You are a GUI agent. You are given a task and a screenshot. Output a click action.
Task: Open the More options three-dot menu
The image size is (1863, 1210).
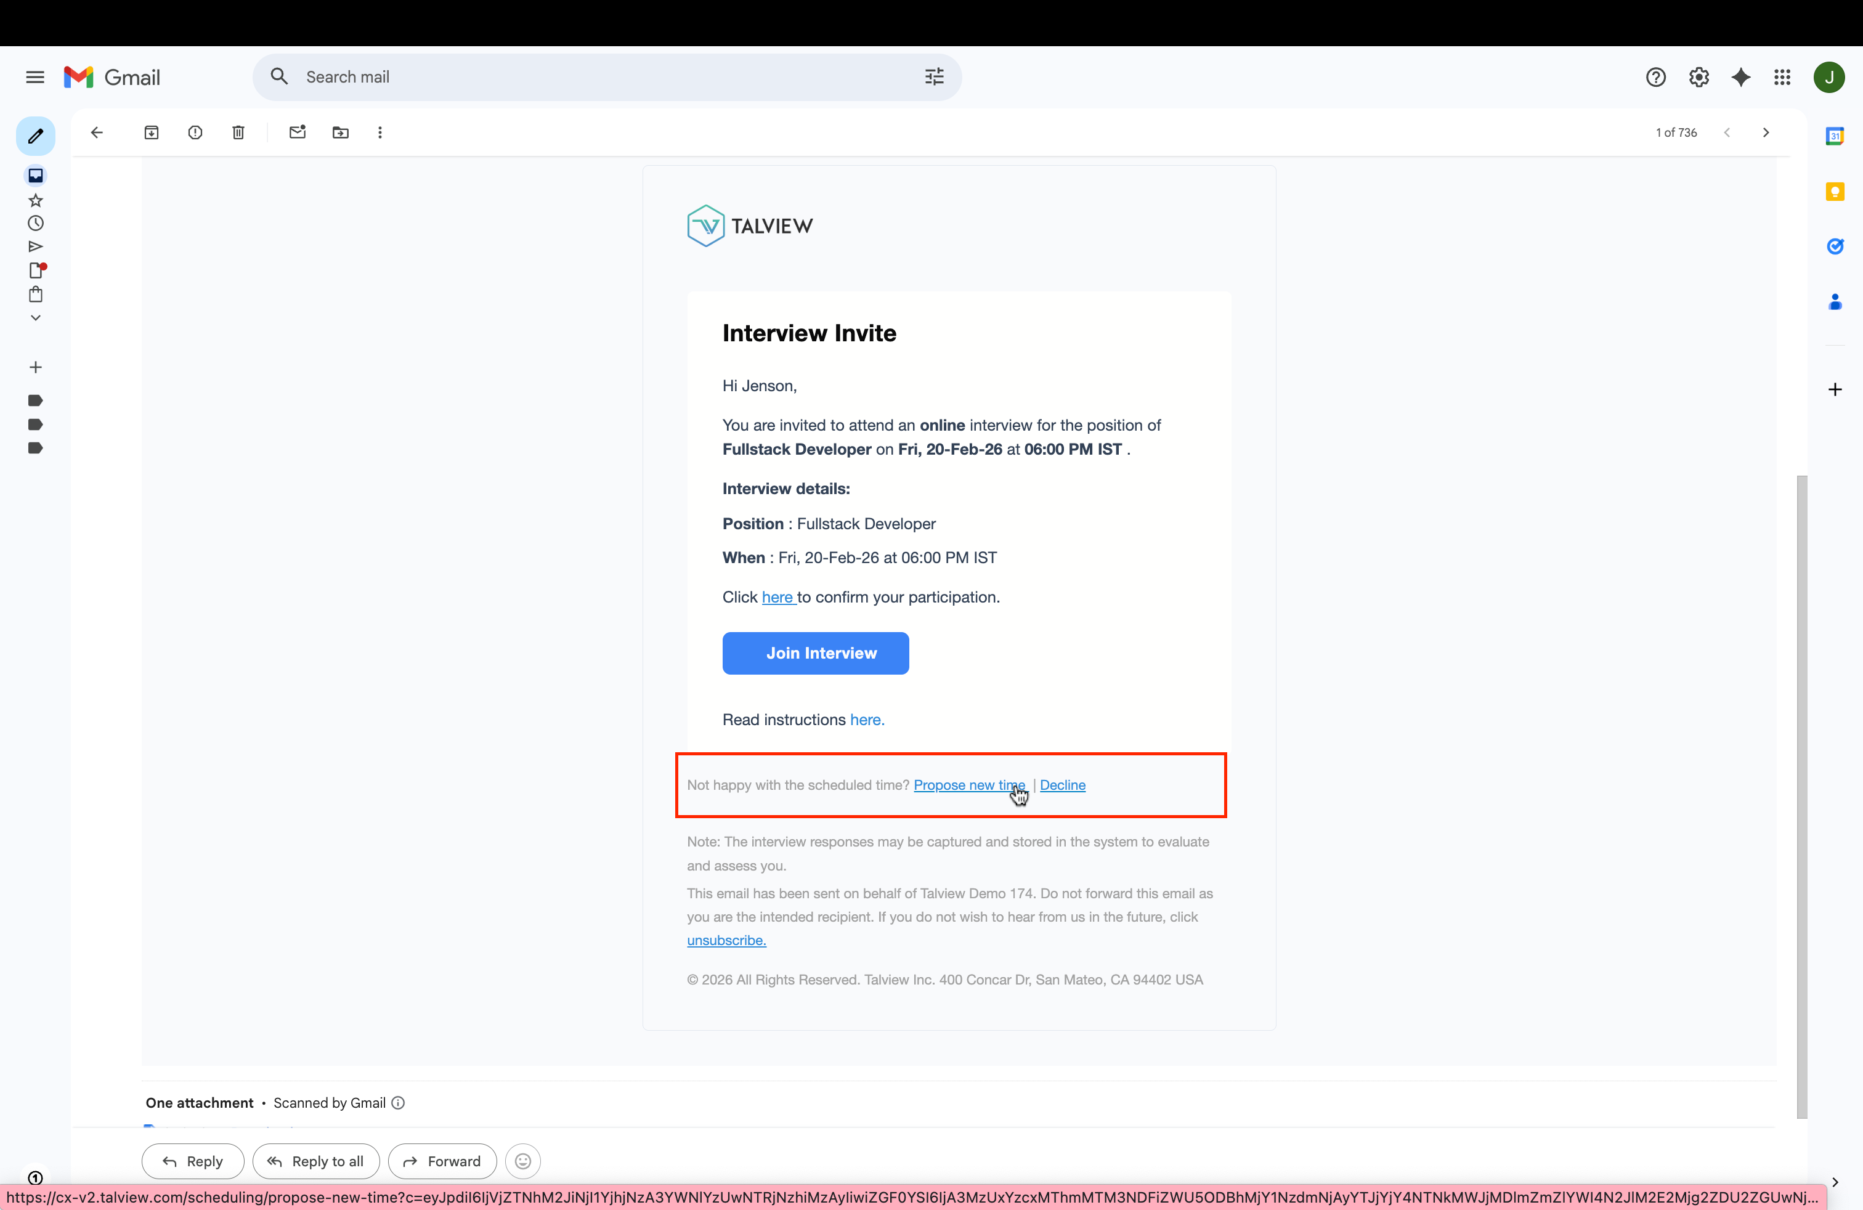381,132
